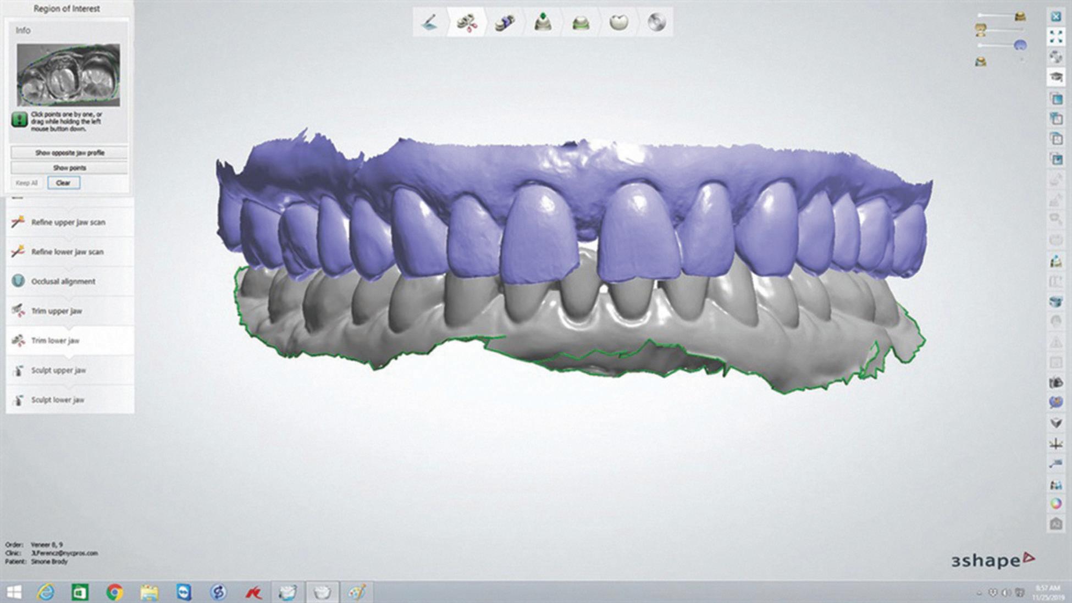Click the coordinate axes icon in right sidebar

point(1056,443)
